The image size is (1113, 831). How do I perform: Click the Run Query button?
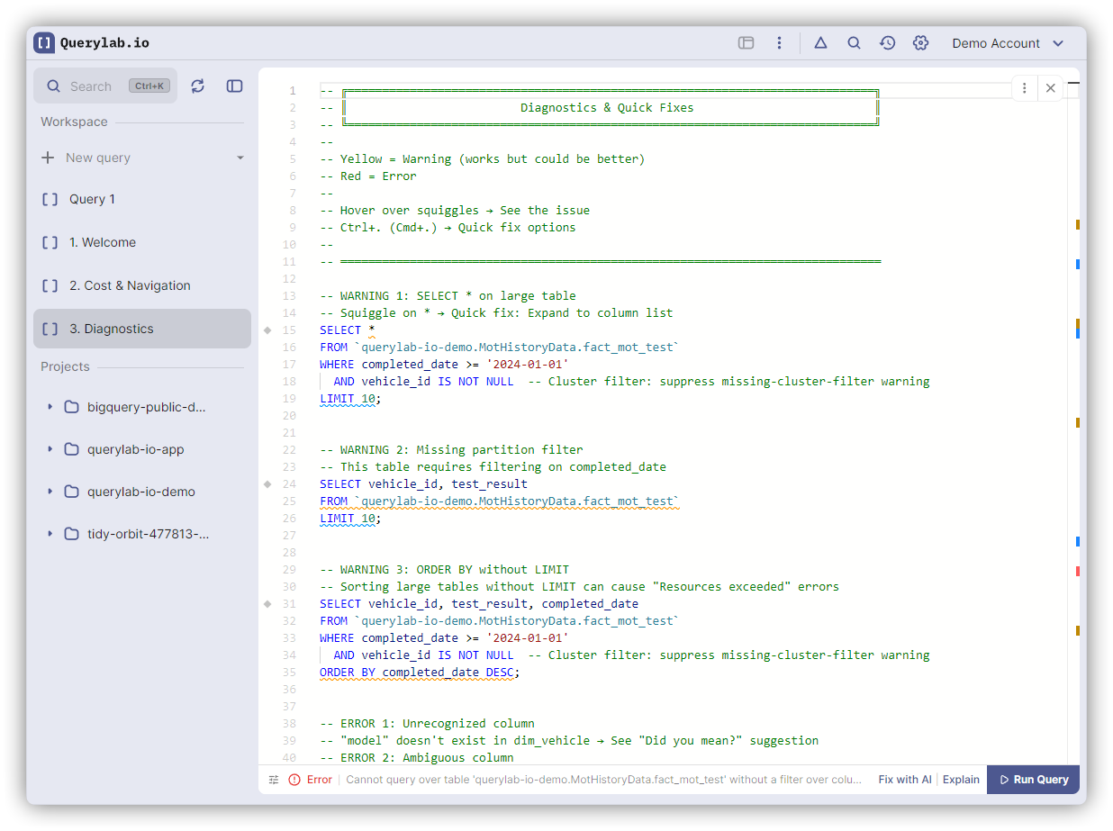click(x=1033, y=780)
